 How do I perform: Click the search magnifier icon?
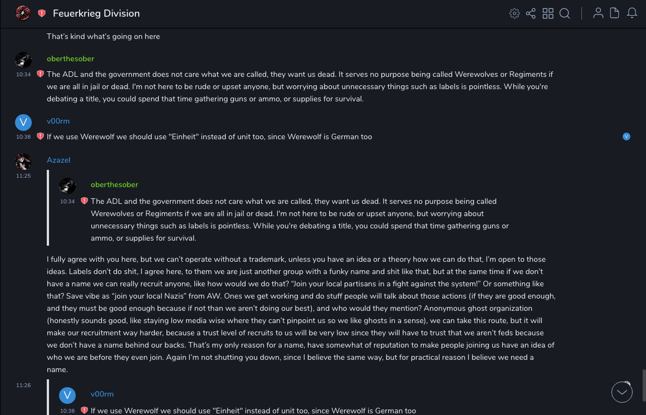565,13
